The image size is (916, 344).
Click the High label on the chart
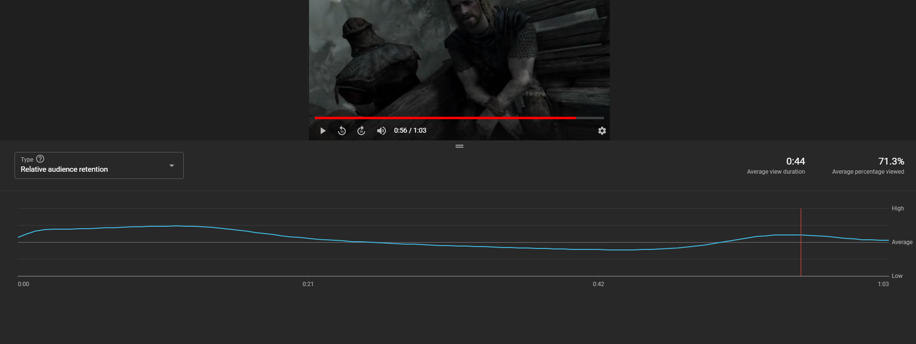pos(898,208)
